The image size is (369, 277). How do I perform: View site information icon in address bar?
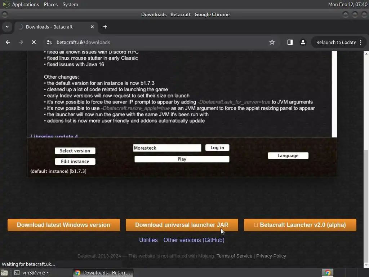(x=49, y=42)
